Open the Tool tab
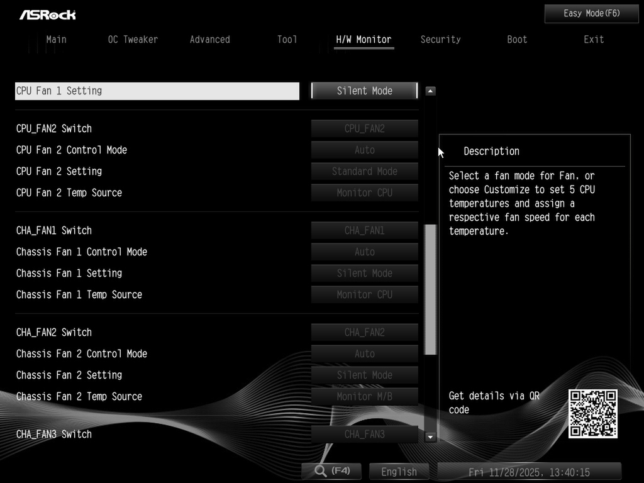The width and height of the screenshot is (644, 483). click(287, 40)
